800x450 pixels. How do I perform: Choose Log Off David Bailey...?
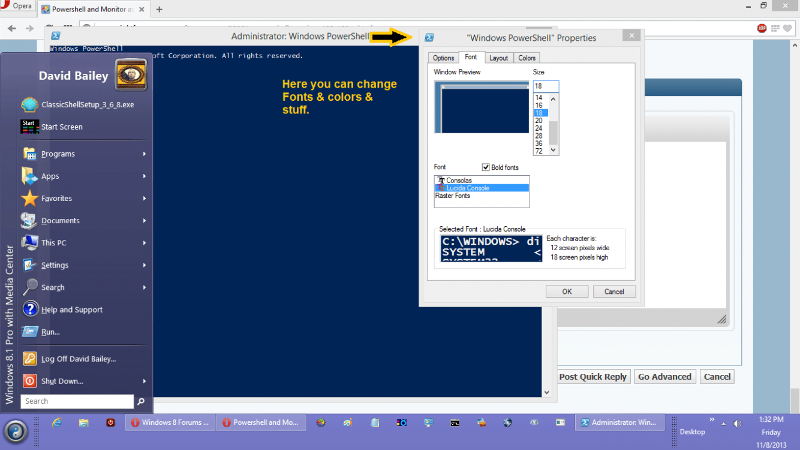pos(84,359)
